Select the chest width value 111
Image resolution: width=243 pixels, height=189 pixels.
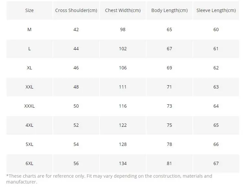pyautogui.click(x=123, y=87)
